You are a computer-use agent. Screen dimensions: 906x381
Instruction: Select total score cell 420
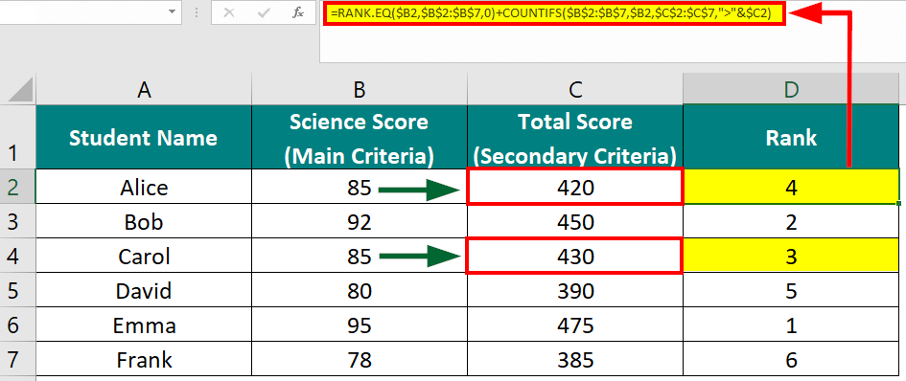coord(575,187)
